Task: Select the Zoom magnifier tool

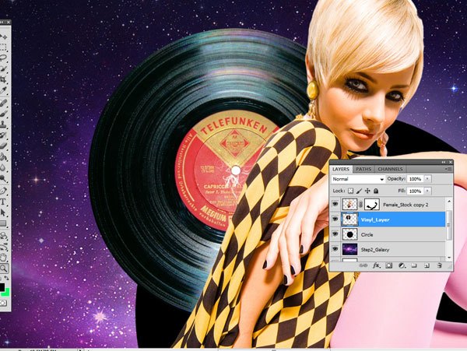Action: coord(4,269)
